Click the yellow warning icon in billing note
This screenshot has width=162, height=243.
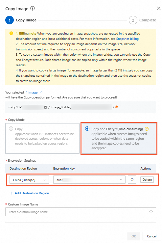(11, 33)
